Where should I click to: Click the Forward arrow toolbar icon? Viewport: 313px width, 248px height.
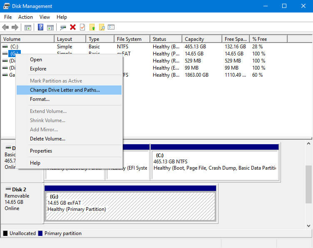click(x=15, y=27)
